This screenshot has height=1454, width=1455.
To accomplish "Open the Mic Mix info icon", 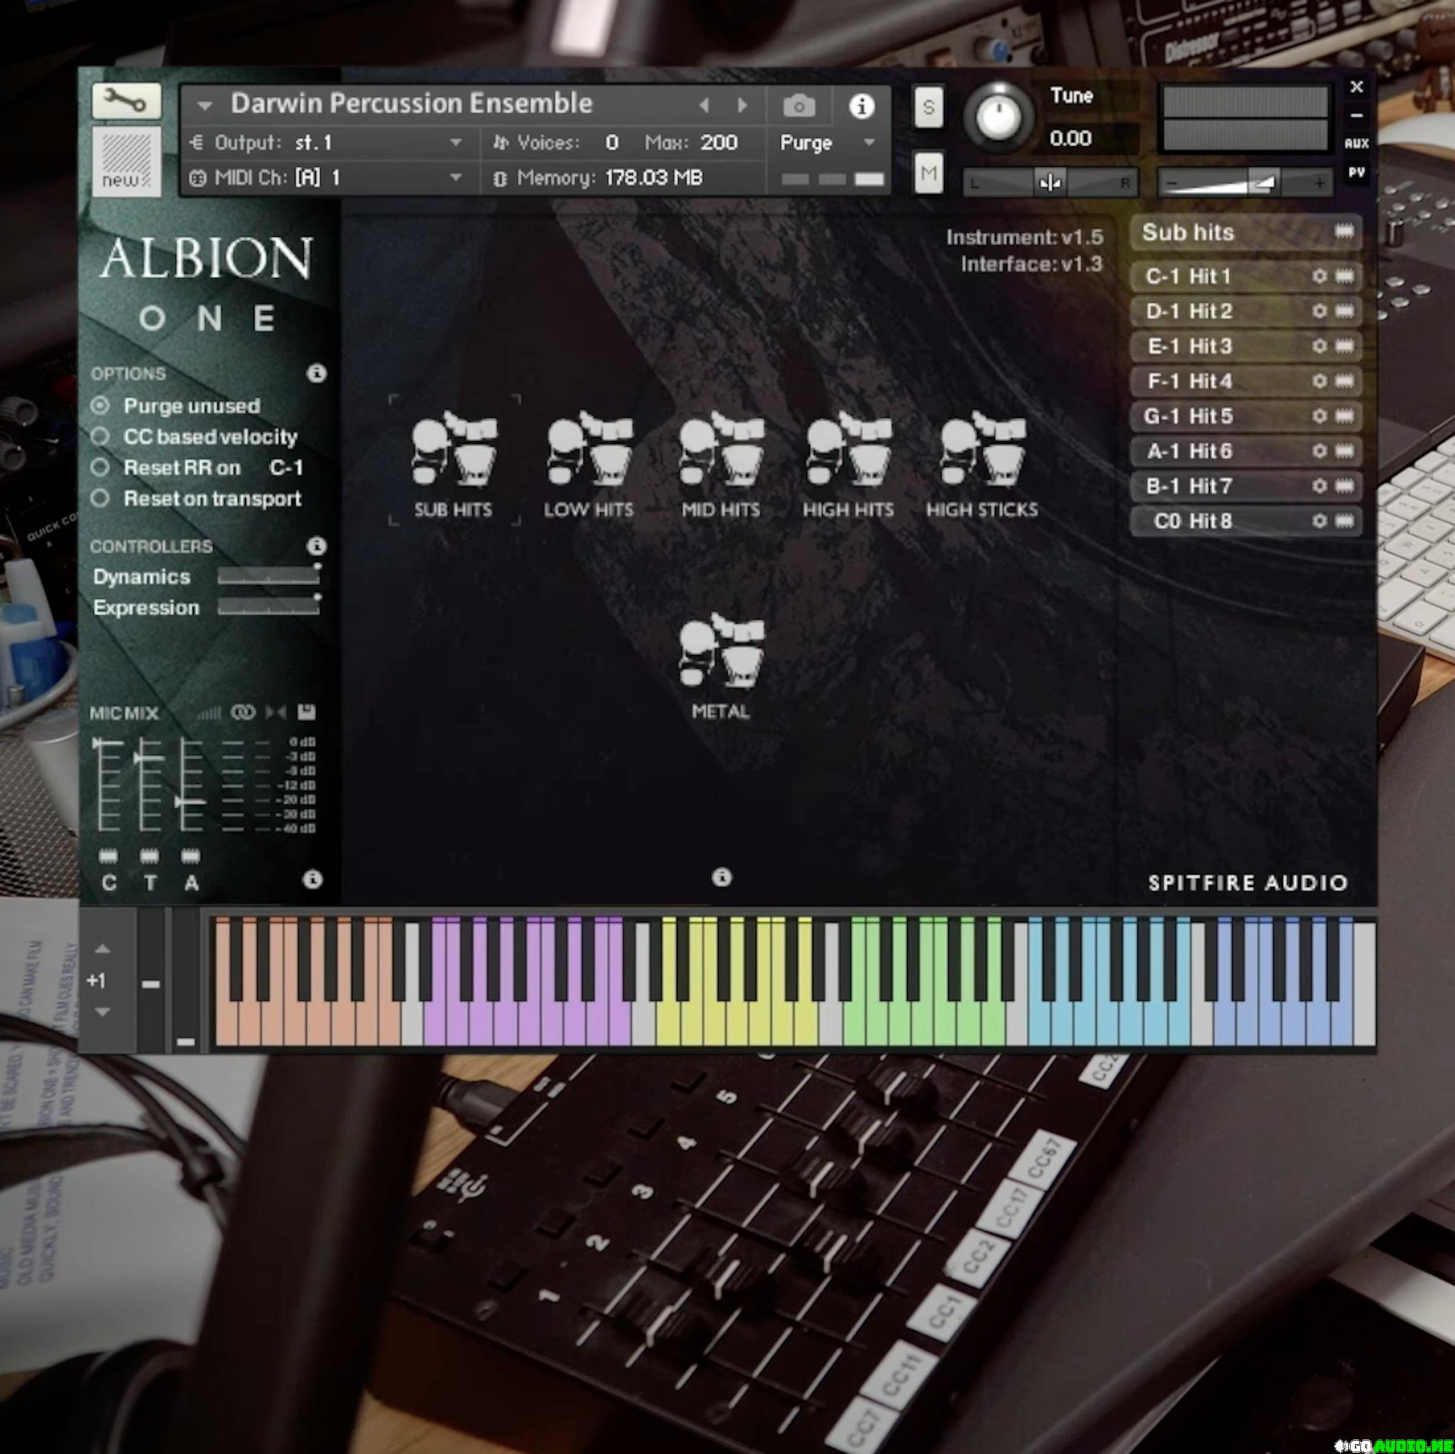I will tap(313, 879).
